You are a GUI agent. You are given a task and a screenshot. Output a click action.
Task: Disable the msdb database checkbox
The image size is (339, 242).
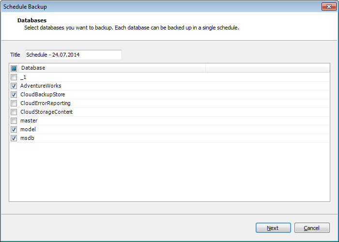tap(14, 138)
